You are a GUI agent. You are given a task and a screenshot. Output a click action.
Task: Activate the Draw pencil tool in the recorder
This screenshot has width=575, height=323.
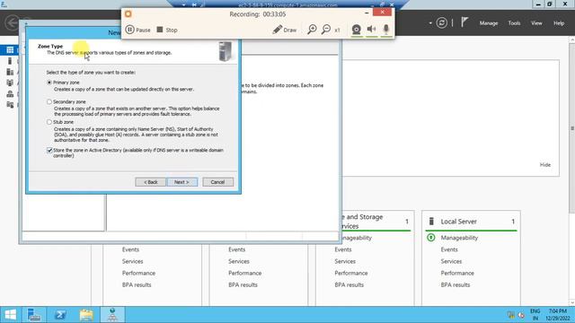285,30
